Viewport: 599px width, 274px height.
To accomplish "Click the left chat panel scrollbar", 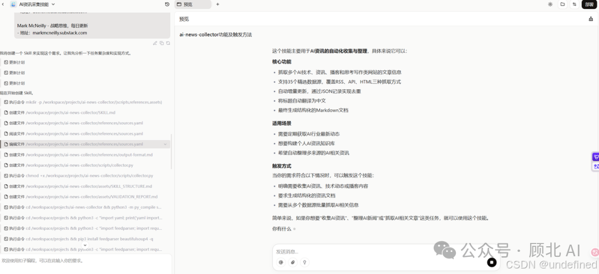I will coord(171,151).
